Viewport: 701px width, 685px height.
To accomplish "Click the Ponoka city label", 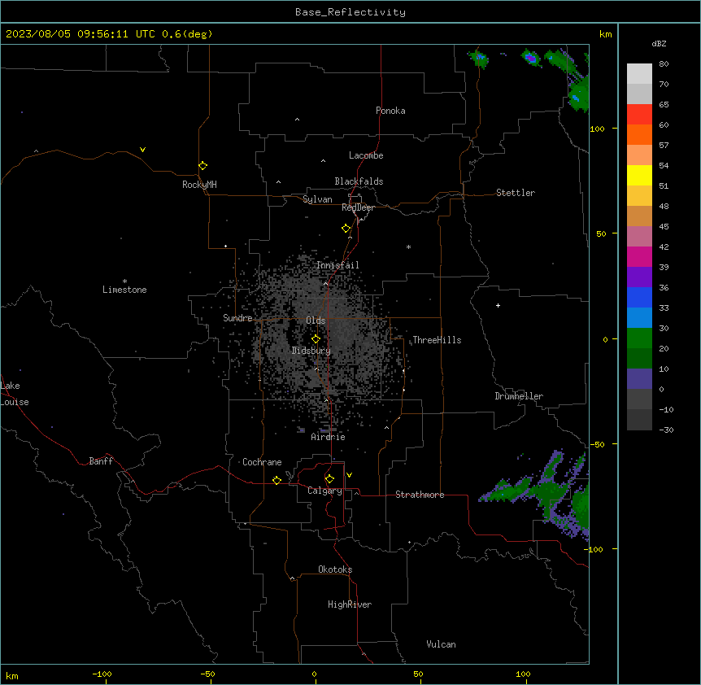I will (390, 111).
